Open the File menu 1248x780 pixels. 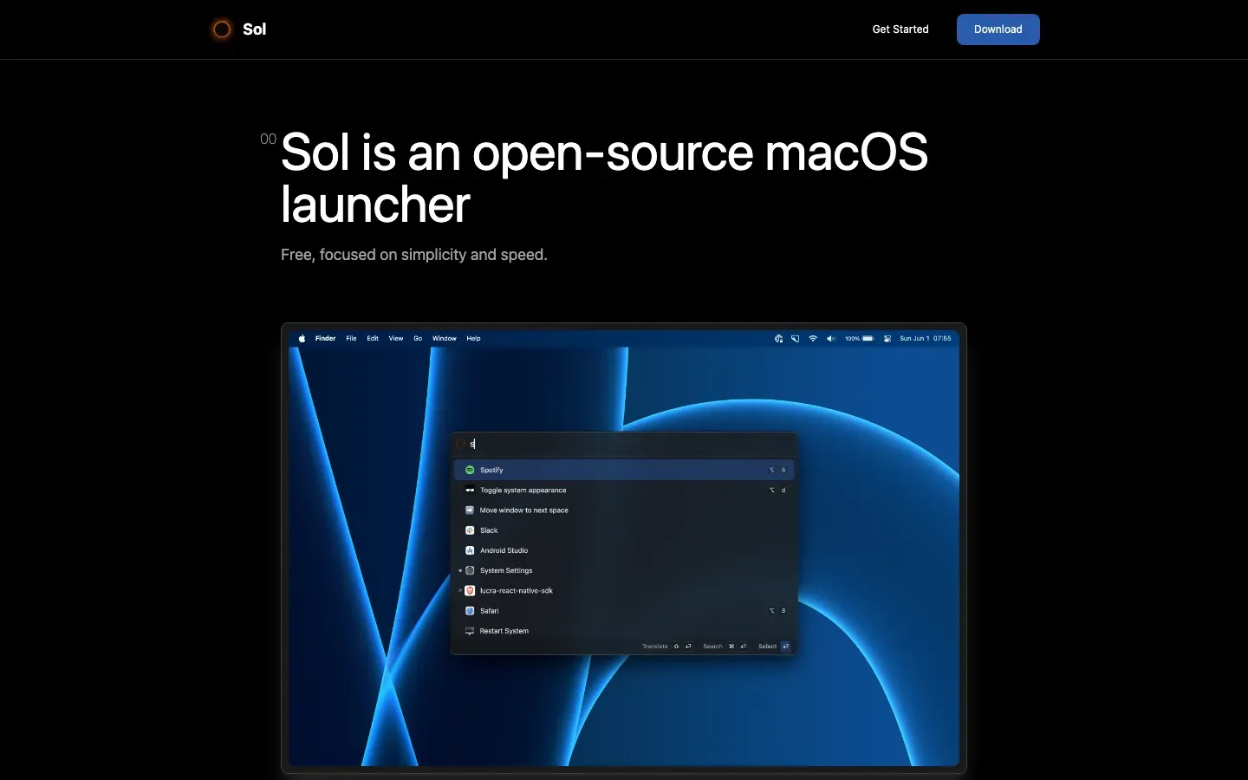pos(351,339)
